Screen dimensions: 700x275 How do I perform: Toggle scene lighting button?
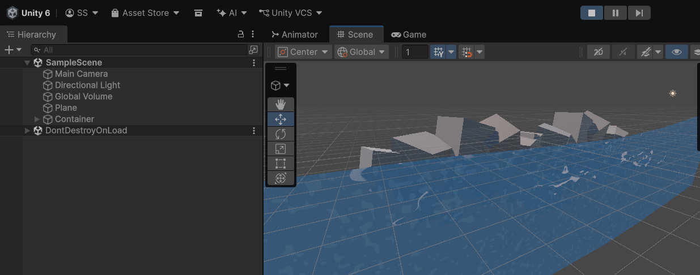(623, 52)
